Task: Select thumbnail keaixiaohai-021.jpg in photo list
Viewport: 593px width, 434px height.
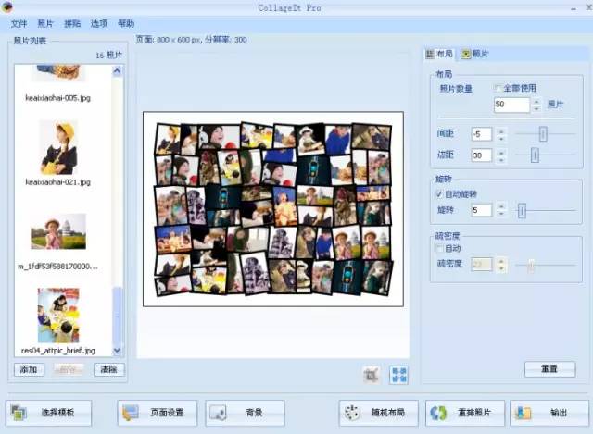Action: pos(58,148)
